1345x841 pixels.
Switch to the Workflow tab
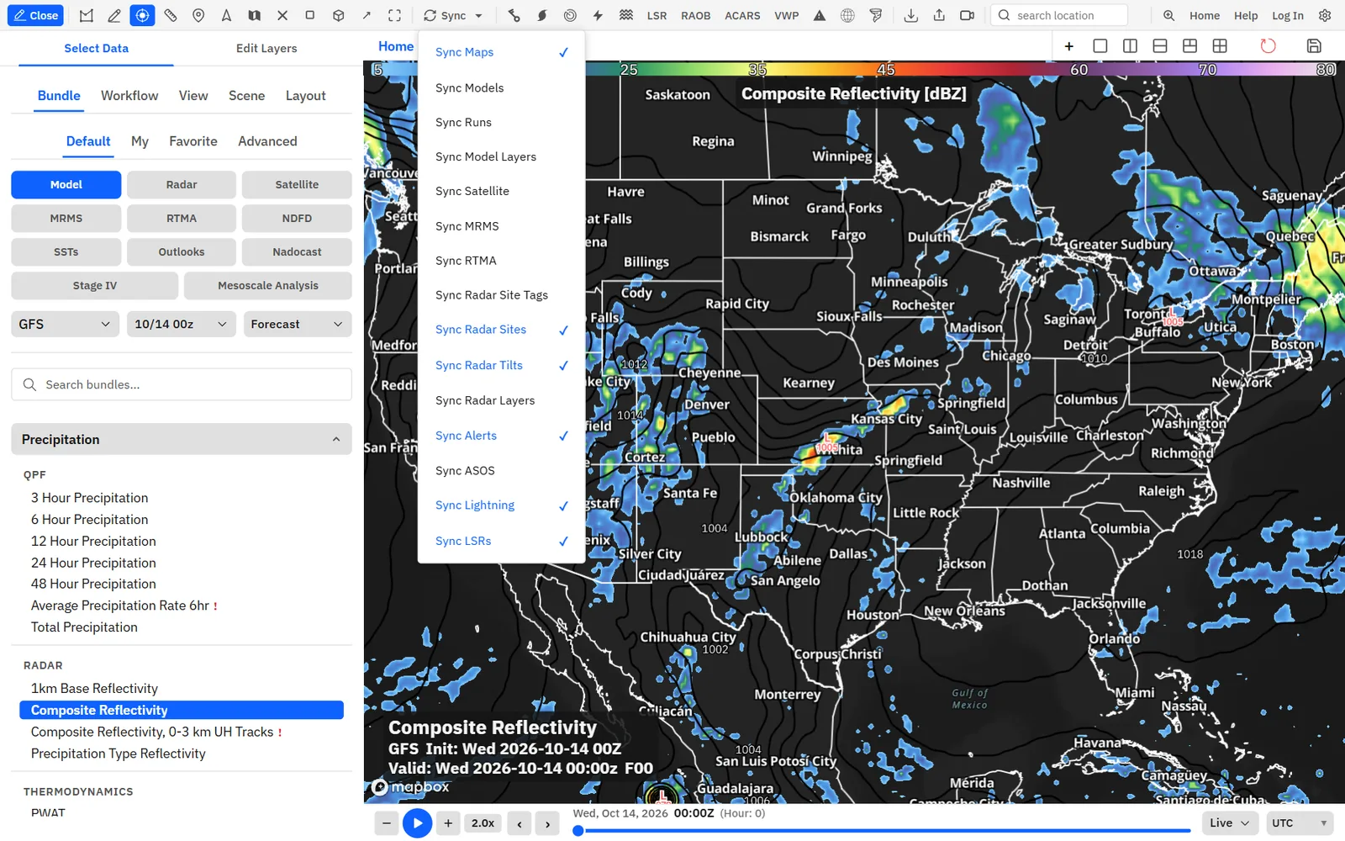coord(129,96)
